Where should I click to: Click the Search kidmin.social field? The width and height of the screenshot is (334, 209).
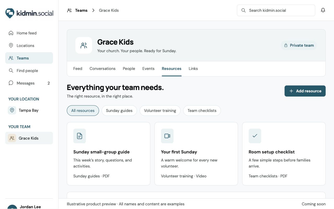point(276,10)
